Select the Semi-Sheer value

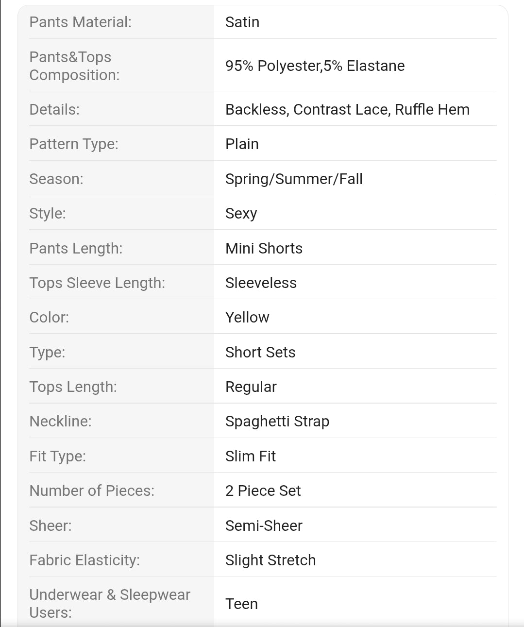[x=264, y=525]
